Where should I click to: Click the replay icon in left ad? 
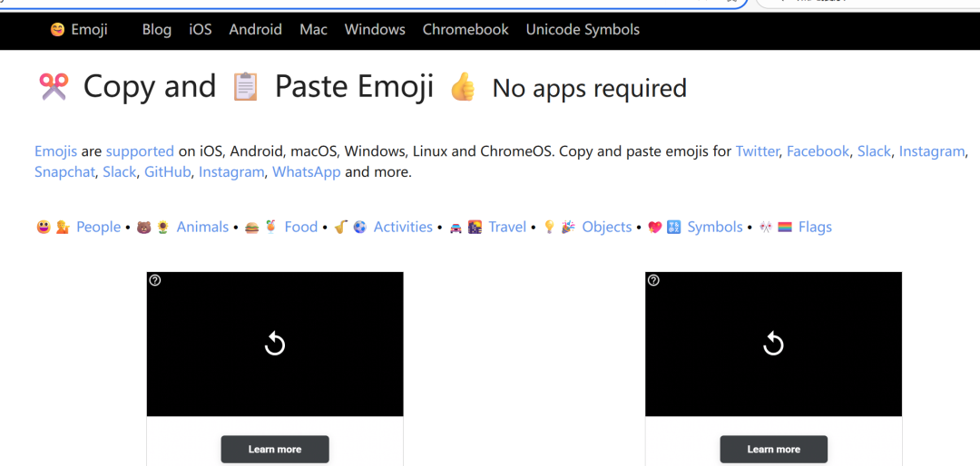(x=275, y=344)
